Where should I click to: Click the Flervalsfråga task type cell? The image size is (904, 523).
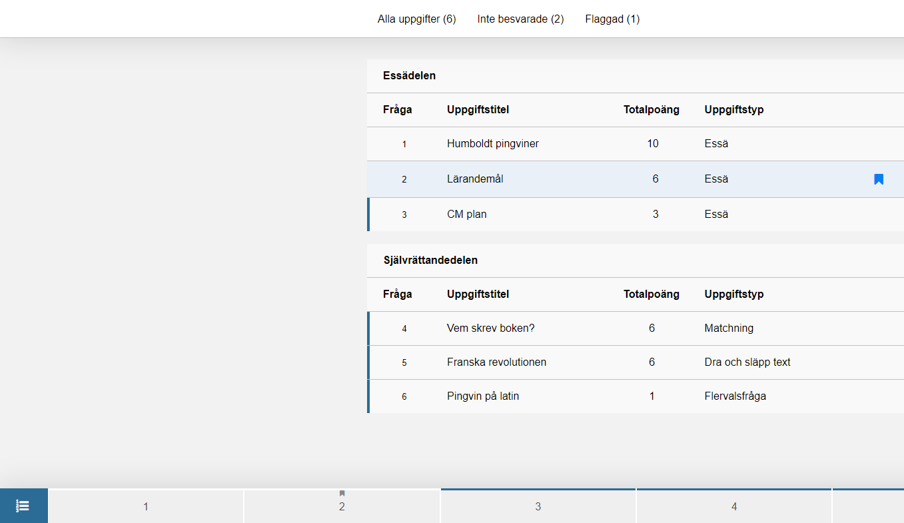[x=735, y=396]
